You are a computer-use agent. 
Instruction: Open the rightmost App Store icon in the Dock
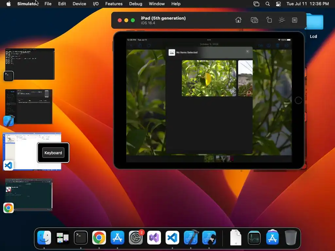(x=273, y=237)
